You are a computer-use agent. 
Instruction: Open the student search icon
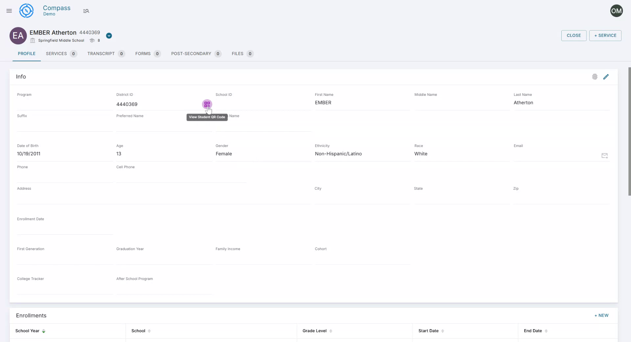pyautogui.click(x=86, y=11)
